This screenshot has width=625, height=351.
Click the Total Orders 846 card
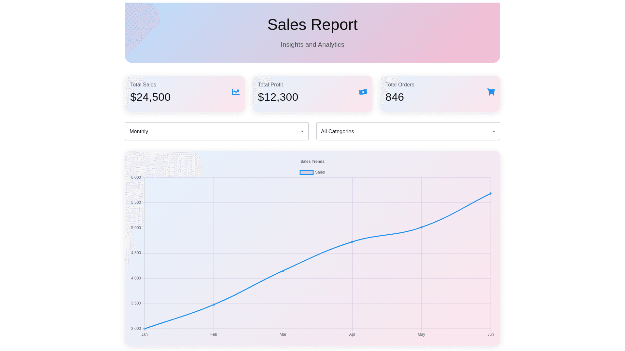440,94
